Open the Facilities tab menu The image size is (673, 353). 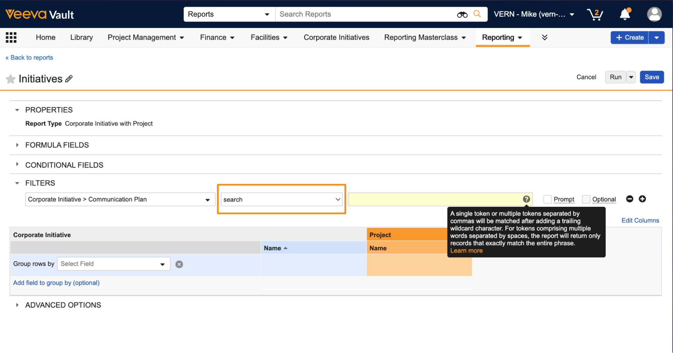coord(269,37)
